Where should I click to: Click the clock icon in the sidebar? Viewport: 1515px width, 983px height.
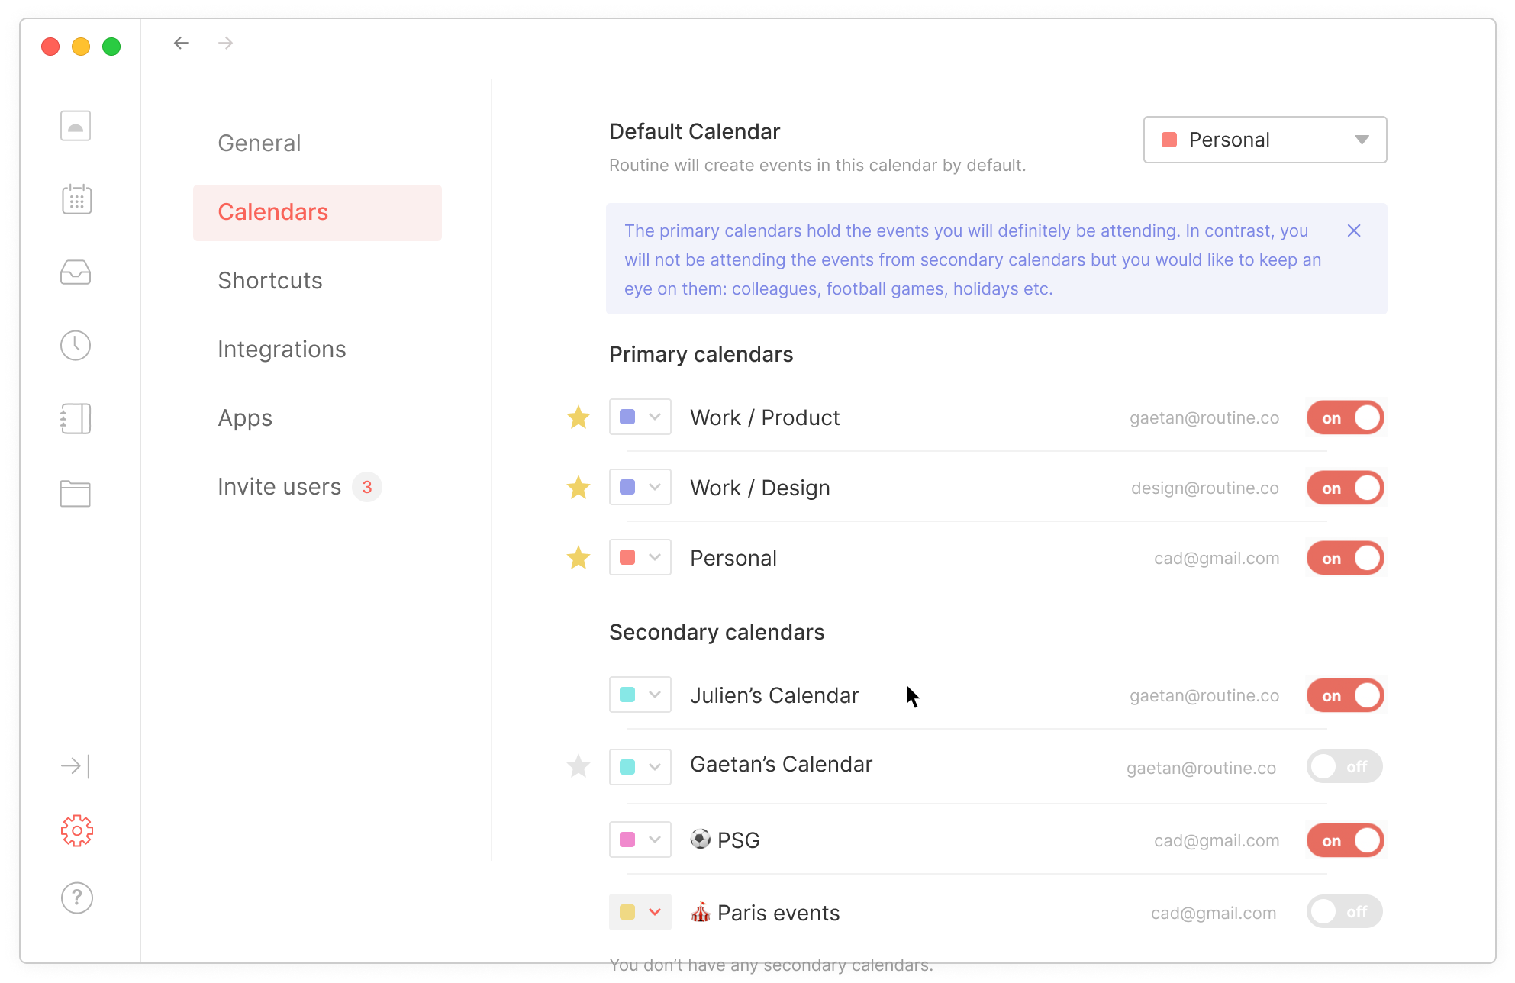pyautogui.click(x=76, y=346)
